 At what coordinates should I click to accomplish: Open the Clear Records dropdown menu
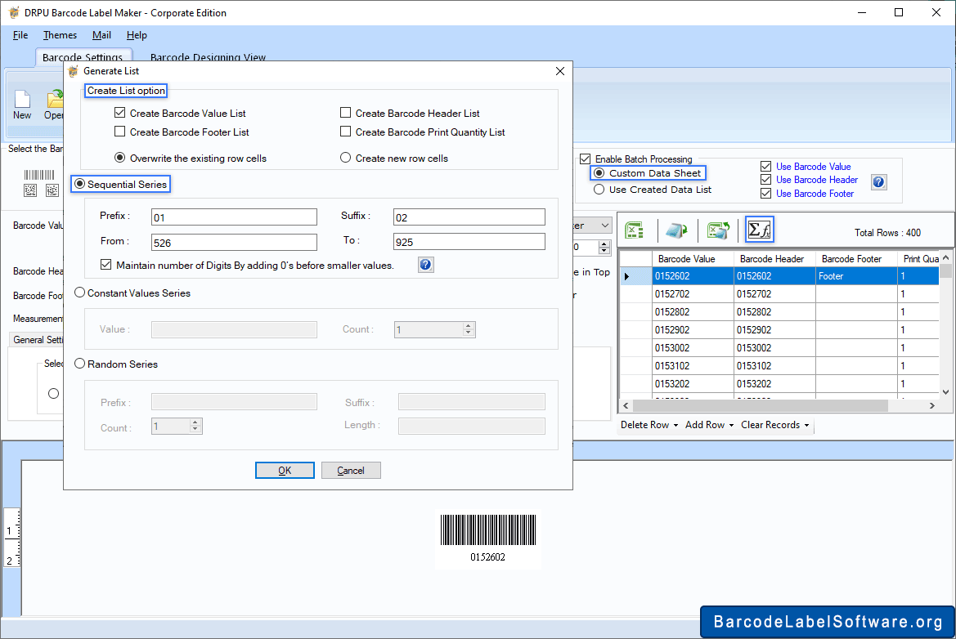774,425
